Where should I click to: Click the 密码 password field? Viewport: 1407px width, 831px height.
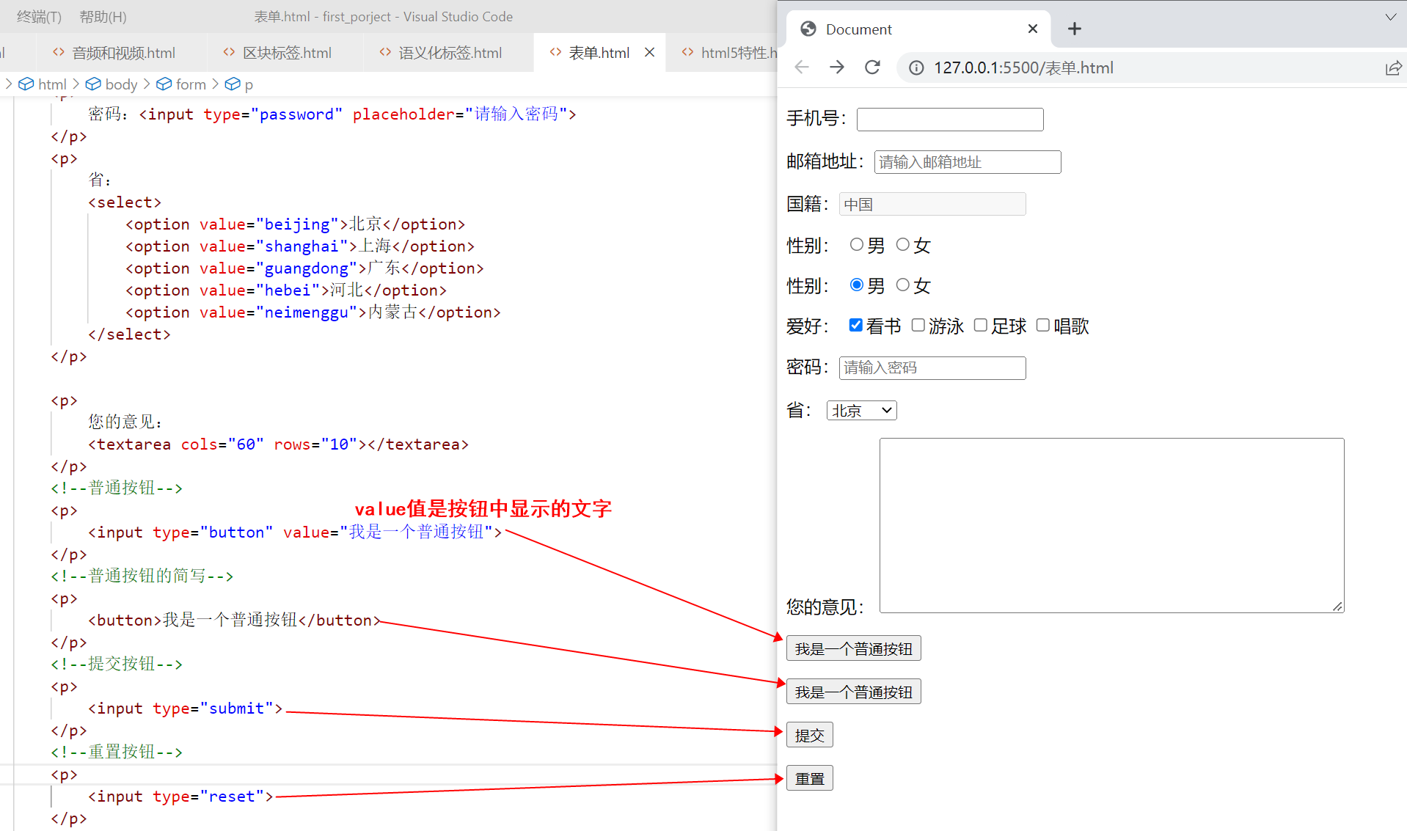pyautogui.click(x=932, y=368)
